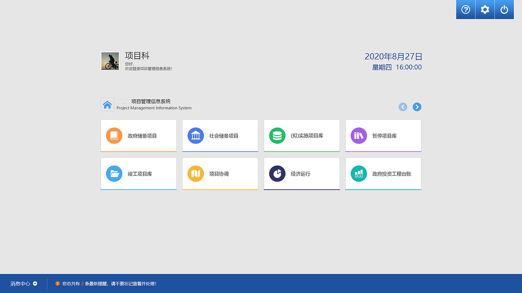Click the user avatar cyclist photo
Viewport: 522px width, 293px height.
tap(110, 61)
